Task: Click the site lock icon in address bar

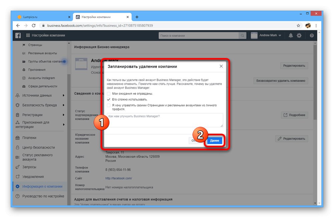Action: click(43, 26)
